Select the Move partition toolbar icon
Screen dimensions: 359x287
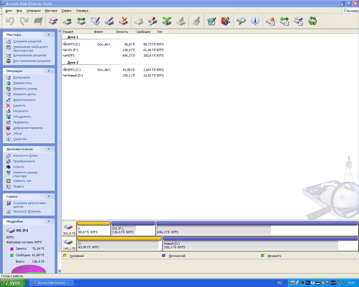[67, 21]
